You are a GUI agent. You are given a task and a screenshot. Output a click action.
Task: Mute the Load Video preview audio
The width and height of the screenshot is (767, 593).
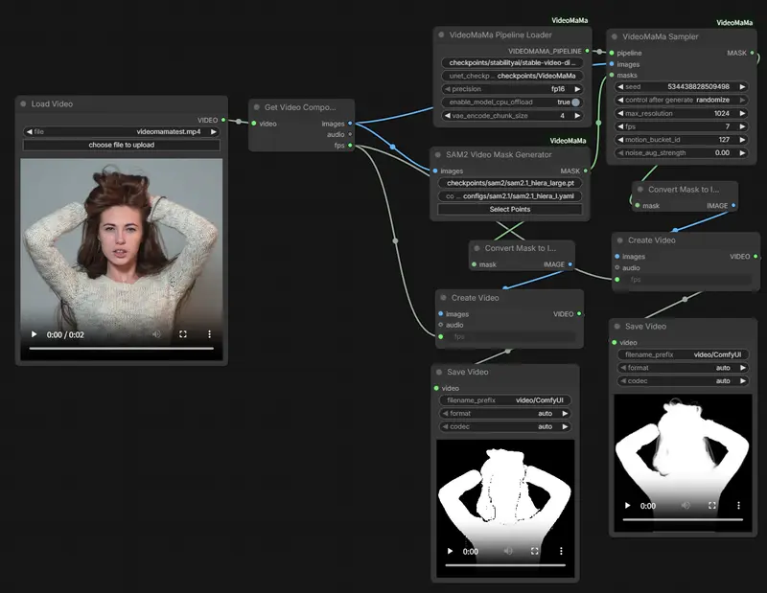[x=156, y=334]
